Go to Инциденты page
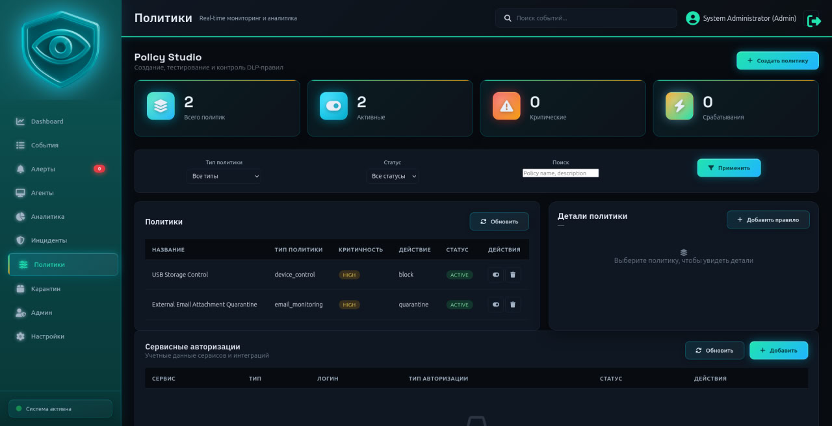The image size is (832, 426). (x=63, y=240)
